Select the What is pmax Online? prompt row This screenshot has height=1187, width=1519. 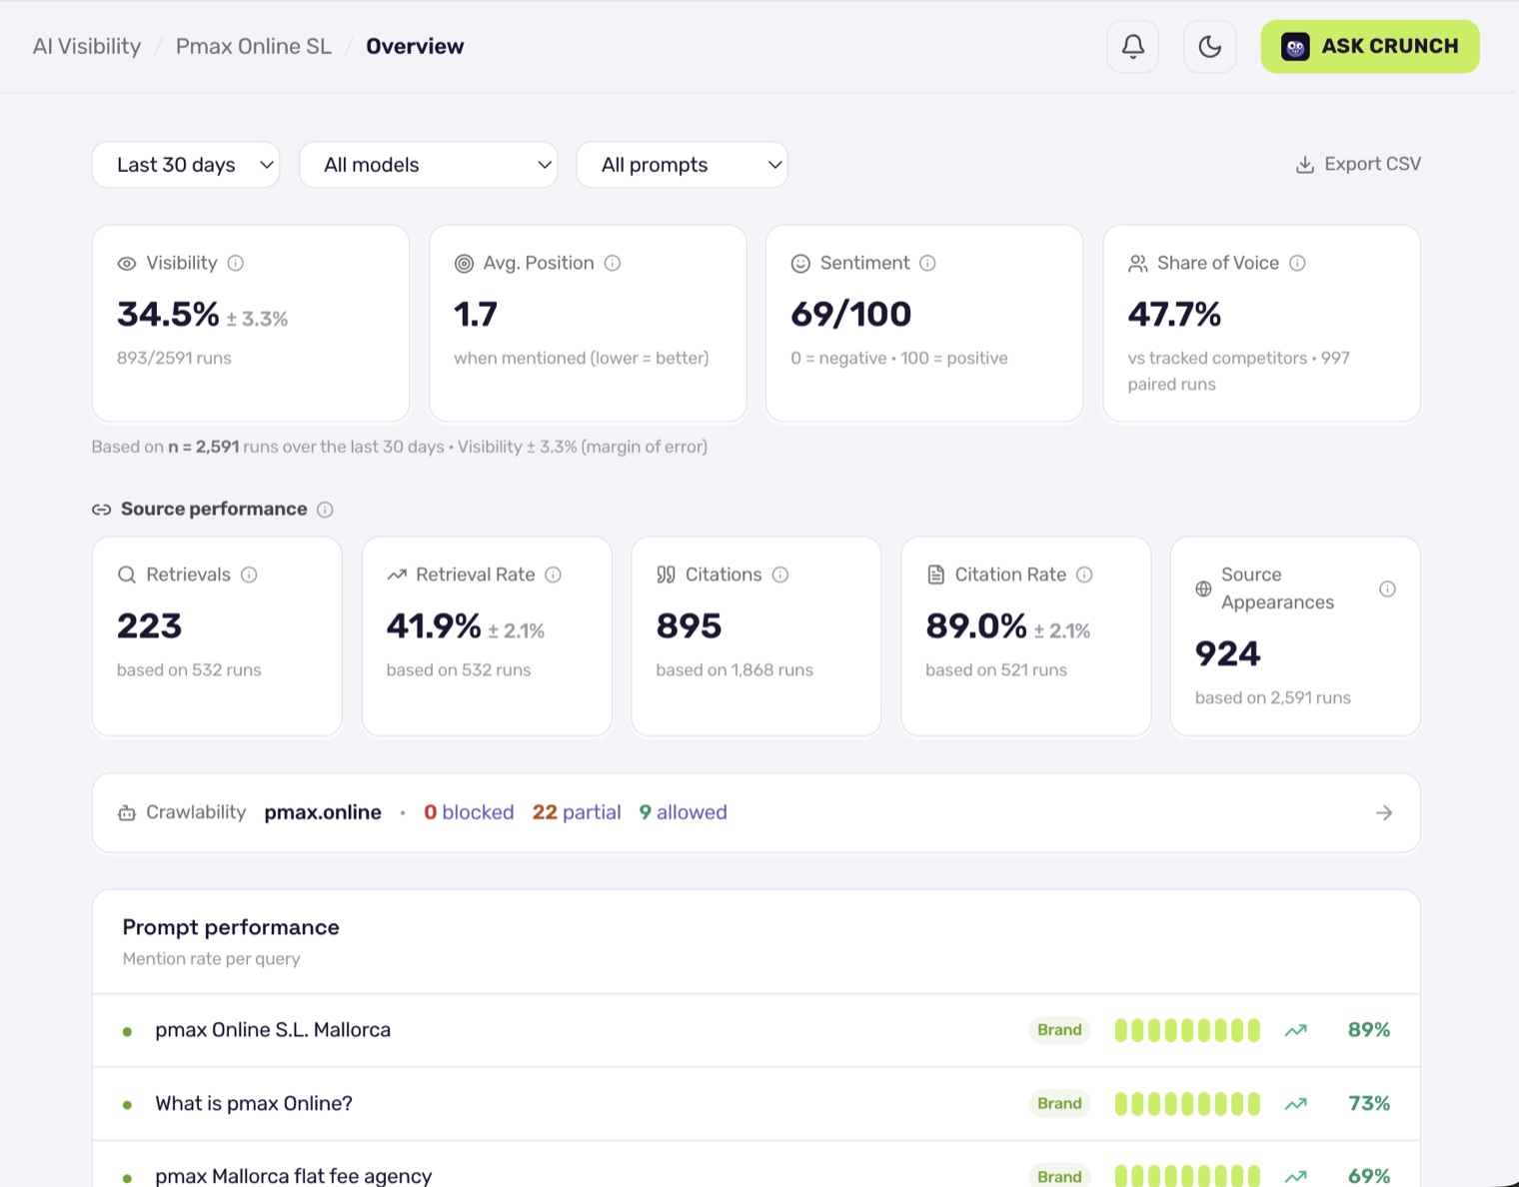757,1104
